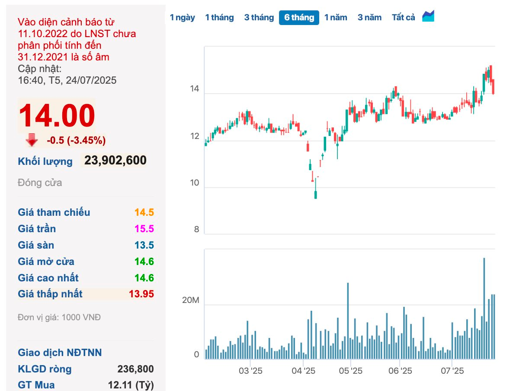Click the red down arrow price indicator
The height and width of the screenshot is (391, 513).
32,140
